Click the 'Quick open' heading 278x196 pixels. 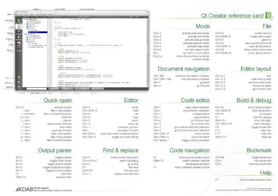click(57, 100)
